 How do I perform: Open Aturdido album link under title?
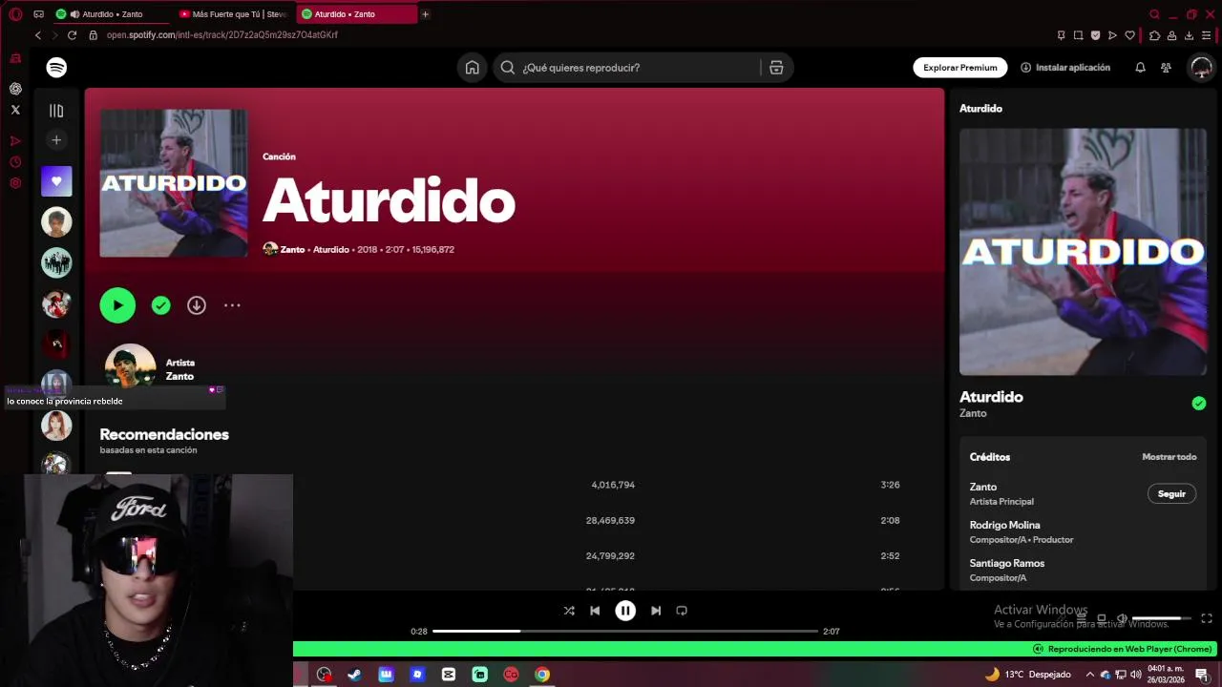[x=331, y=249]
